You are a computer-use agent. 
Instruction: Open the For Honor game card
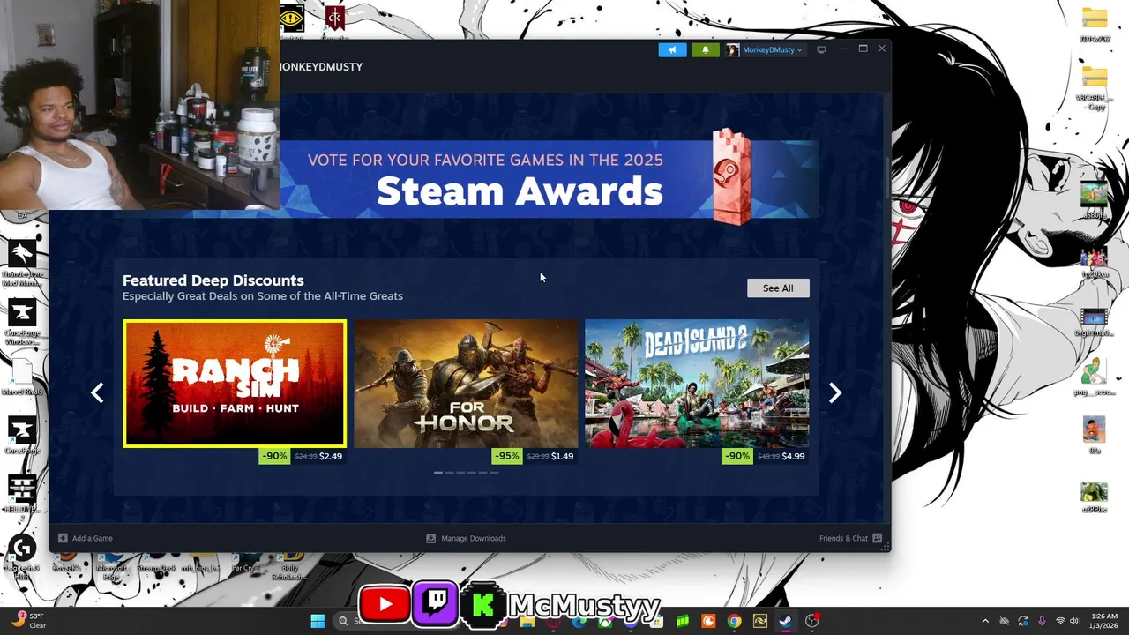click(466, 384)
